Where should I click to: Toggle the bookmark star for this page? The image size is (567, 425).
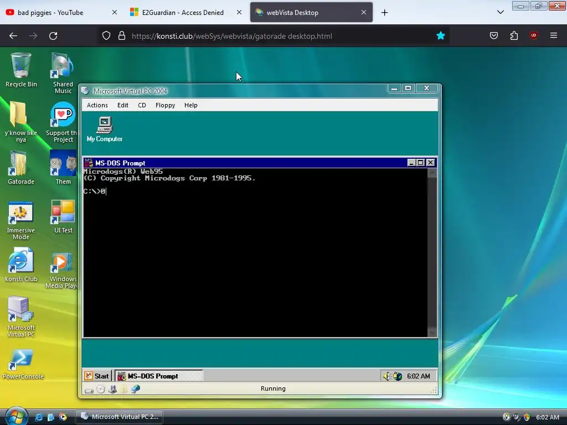pos(440,35)
